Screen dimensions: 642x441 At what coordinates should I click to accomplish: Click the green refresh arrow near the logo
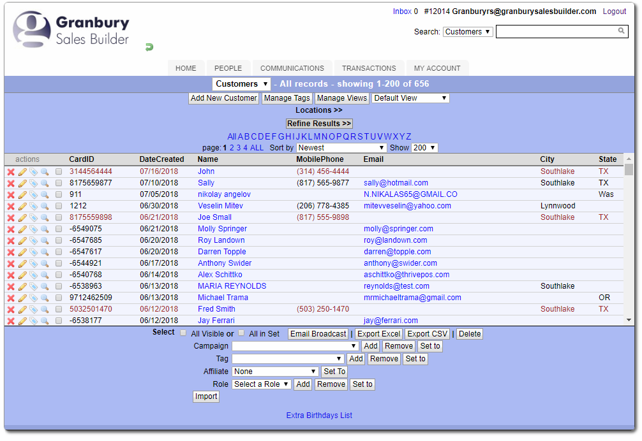click(149, 47)
